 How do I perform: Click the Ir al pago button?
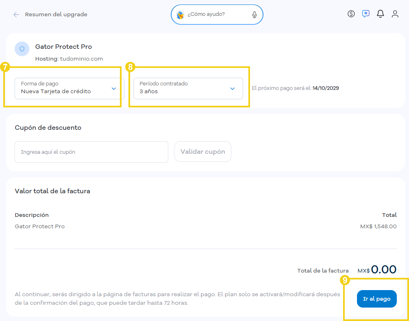coord(376,299)
